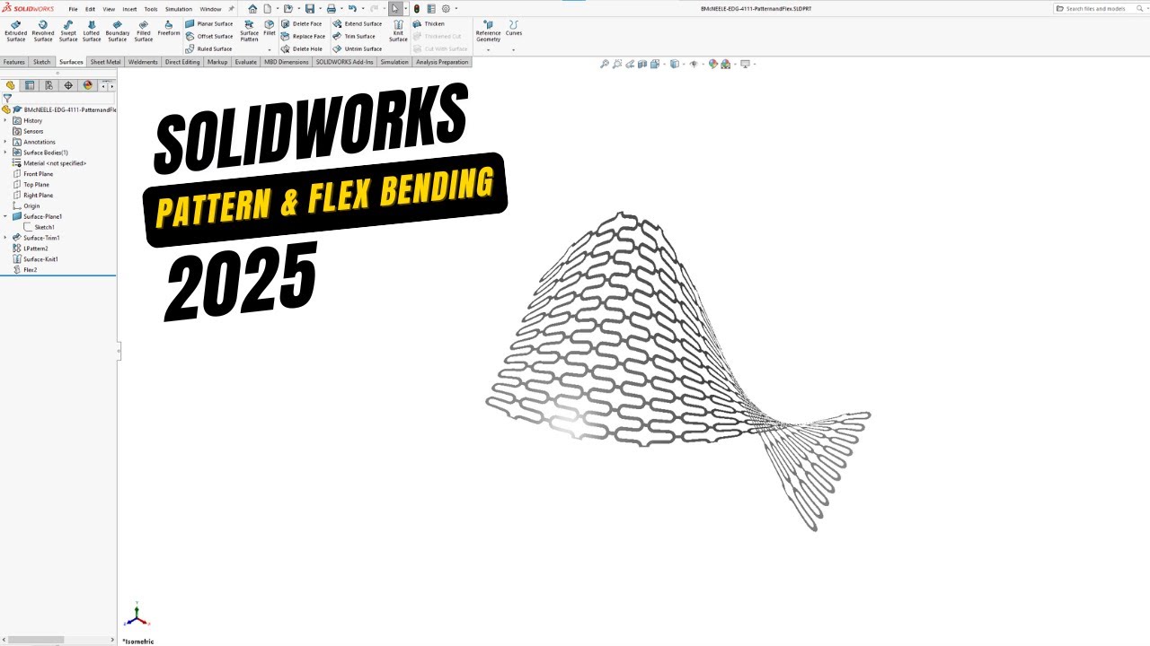Open the Tools menu
Image resolution: width=1150 pixels, height=646 pixels.
pos(151,9)
